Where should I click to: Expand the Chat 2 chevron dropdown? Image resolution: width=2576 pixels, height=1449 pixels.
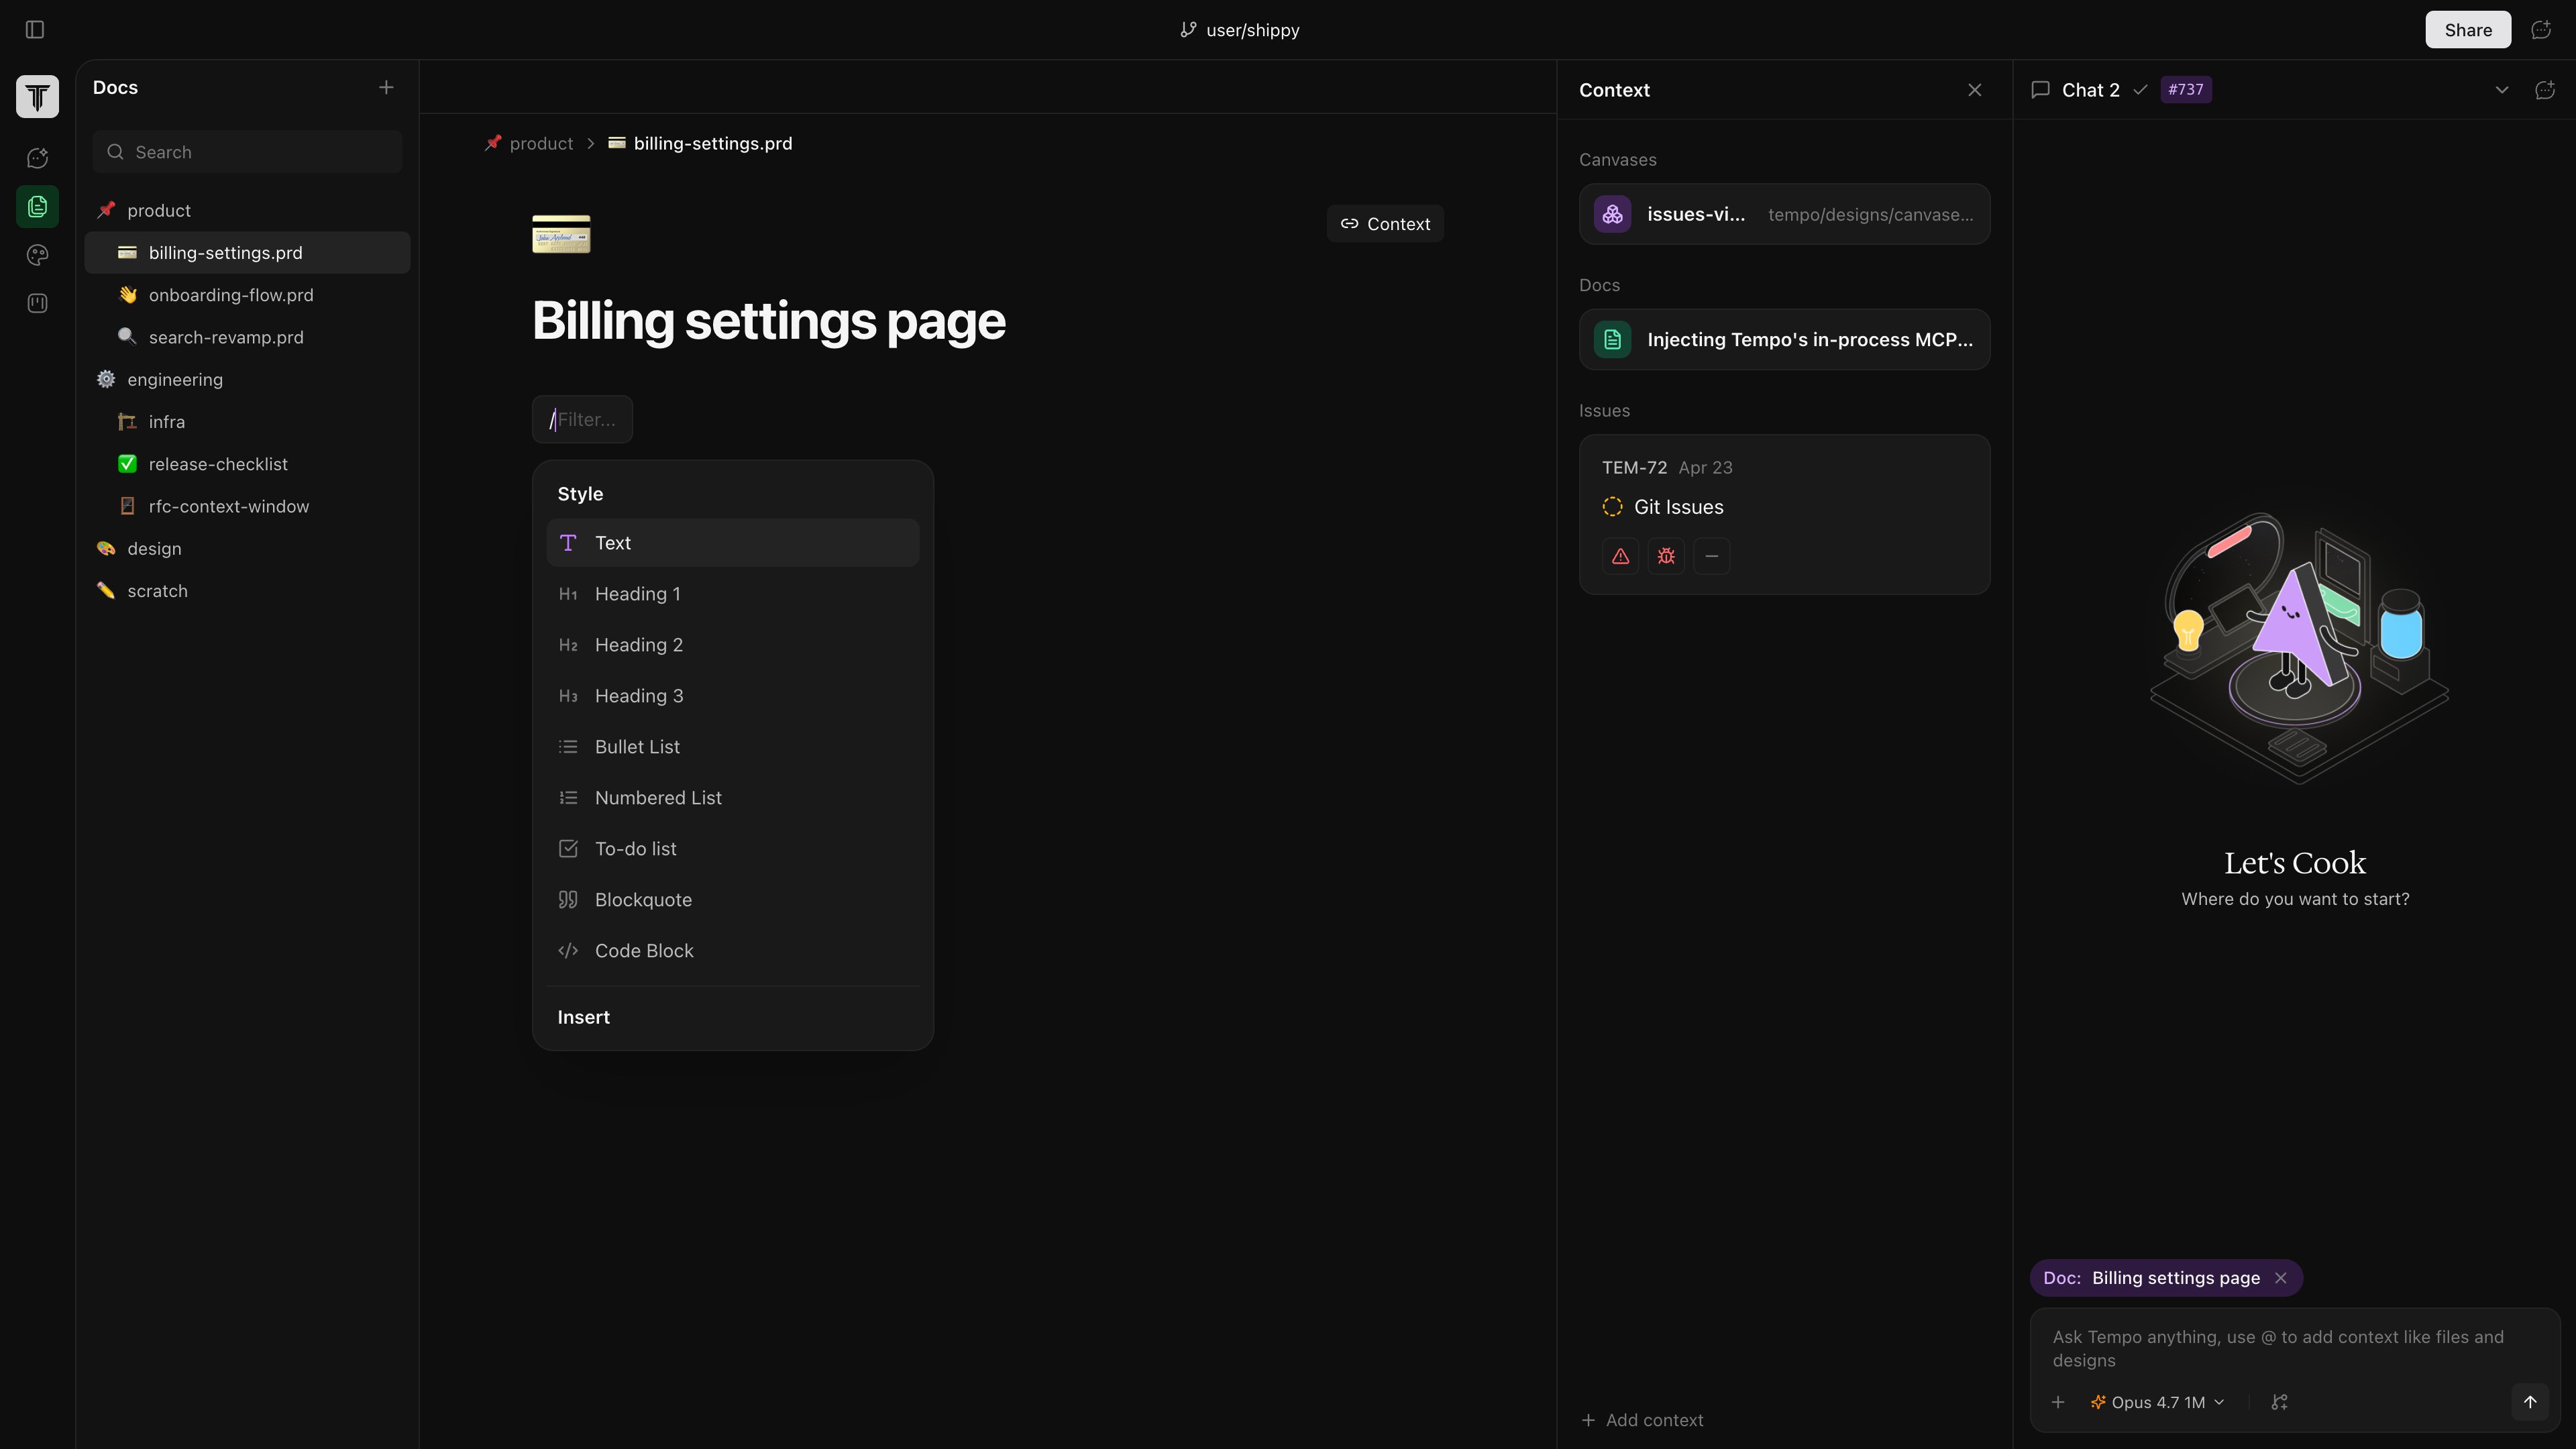click(2502, 90)
